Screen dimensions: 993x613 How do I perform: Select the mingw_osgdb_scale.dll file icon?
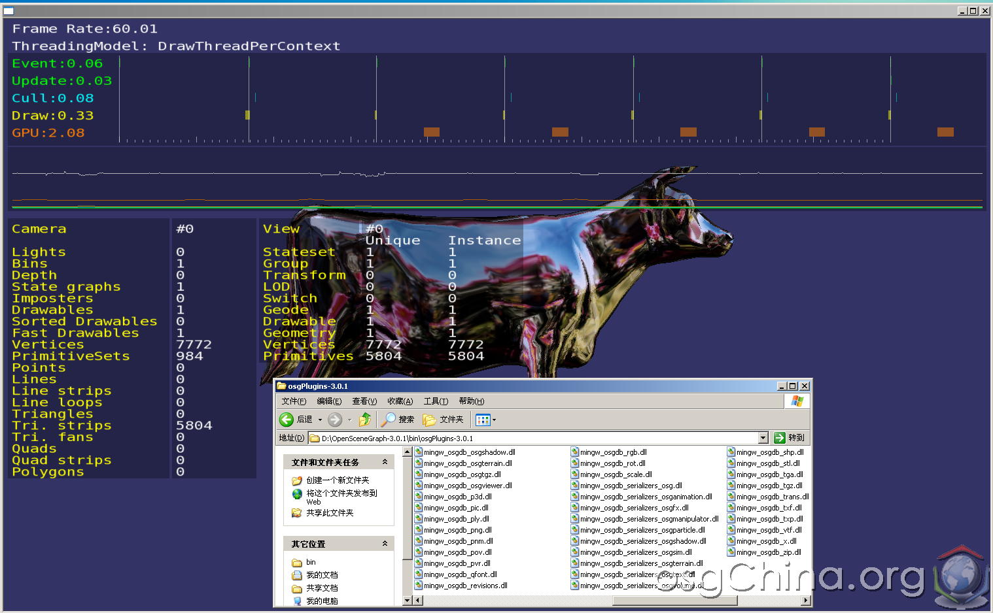point(575,474)
